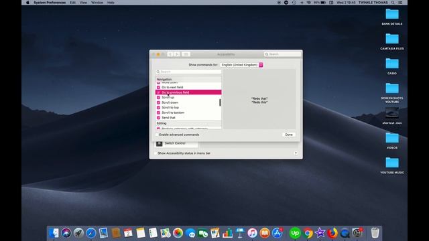Open System Preferences gear in dock
This screenshot has width=429, height=241.
point(357,233)
